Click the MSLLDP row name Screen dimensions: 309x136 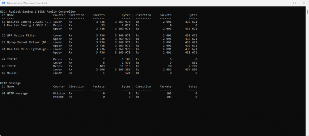(x=13, y=73)
